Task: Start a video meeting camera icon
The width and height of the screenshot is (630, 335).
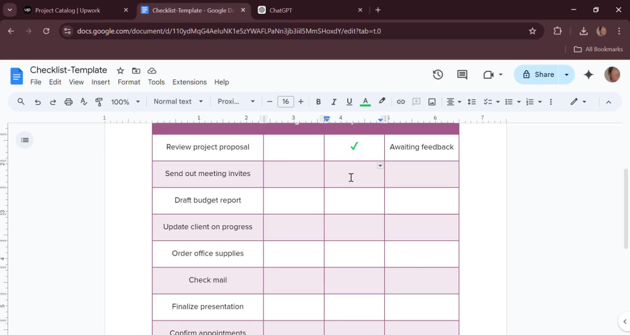Action: click(489, 74)
